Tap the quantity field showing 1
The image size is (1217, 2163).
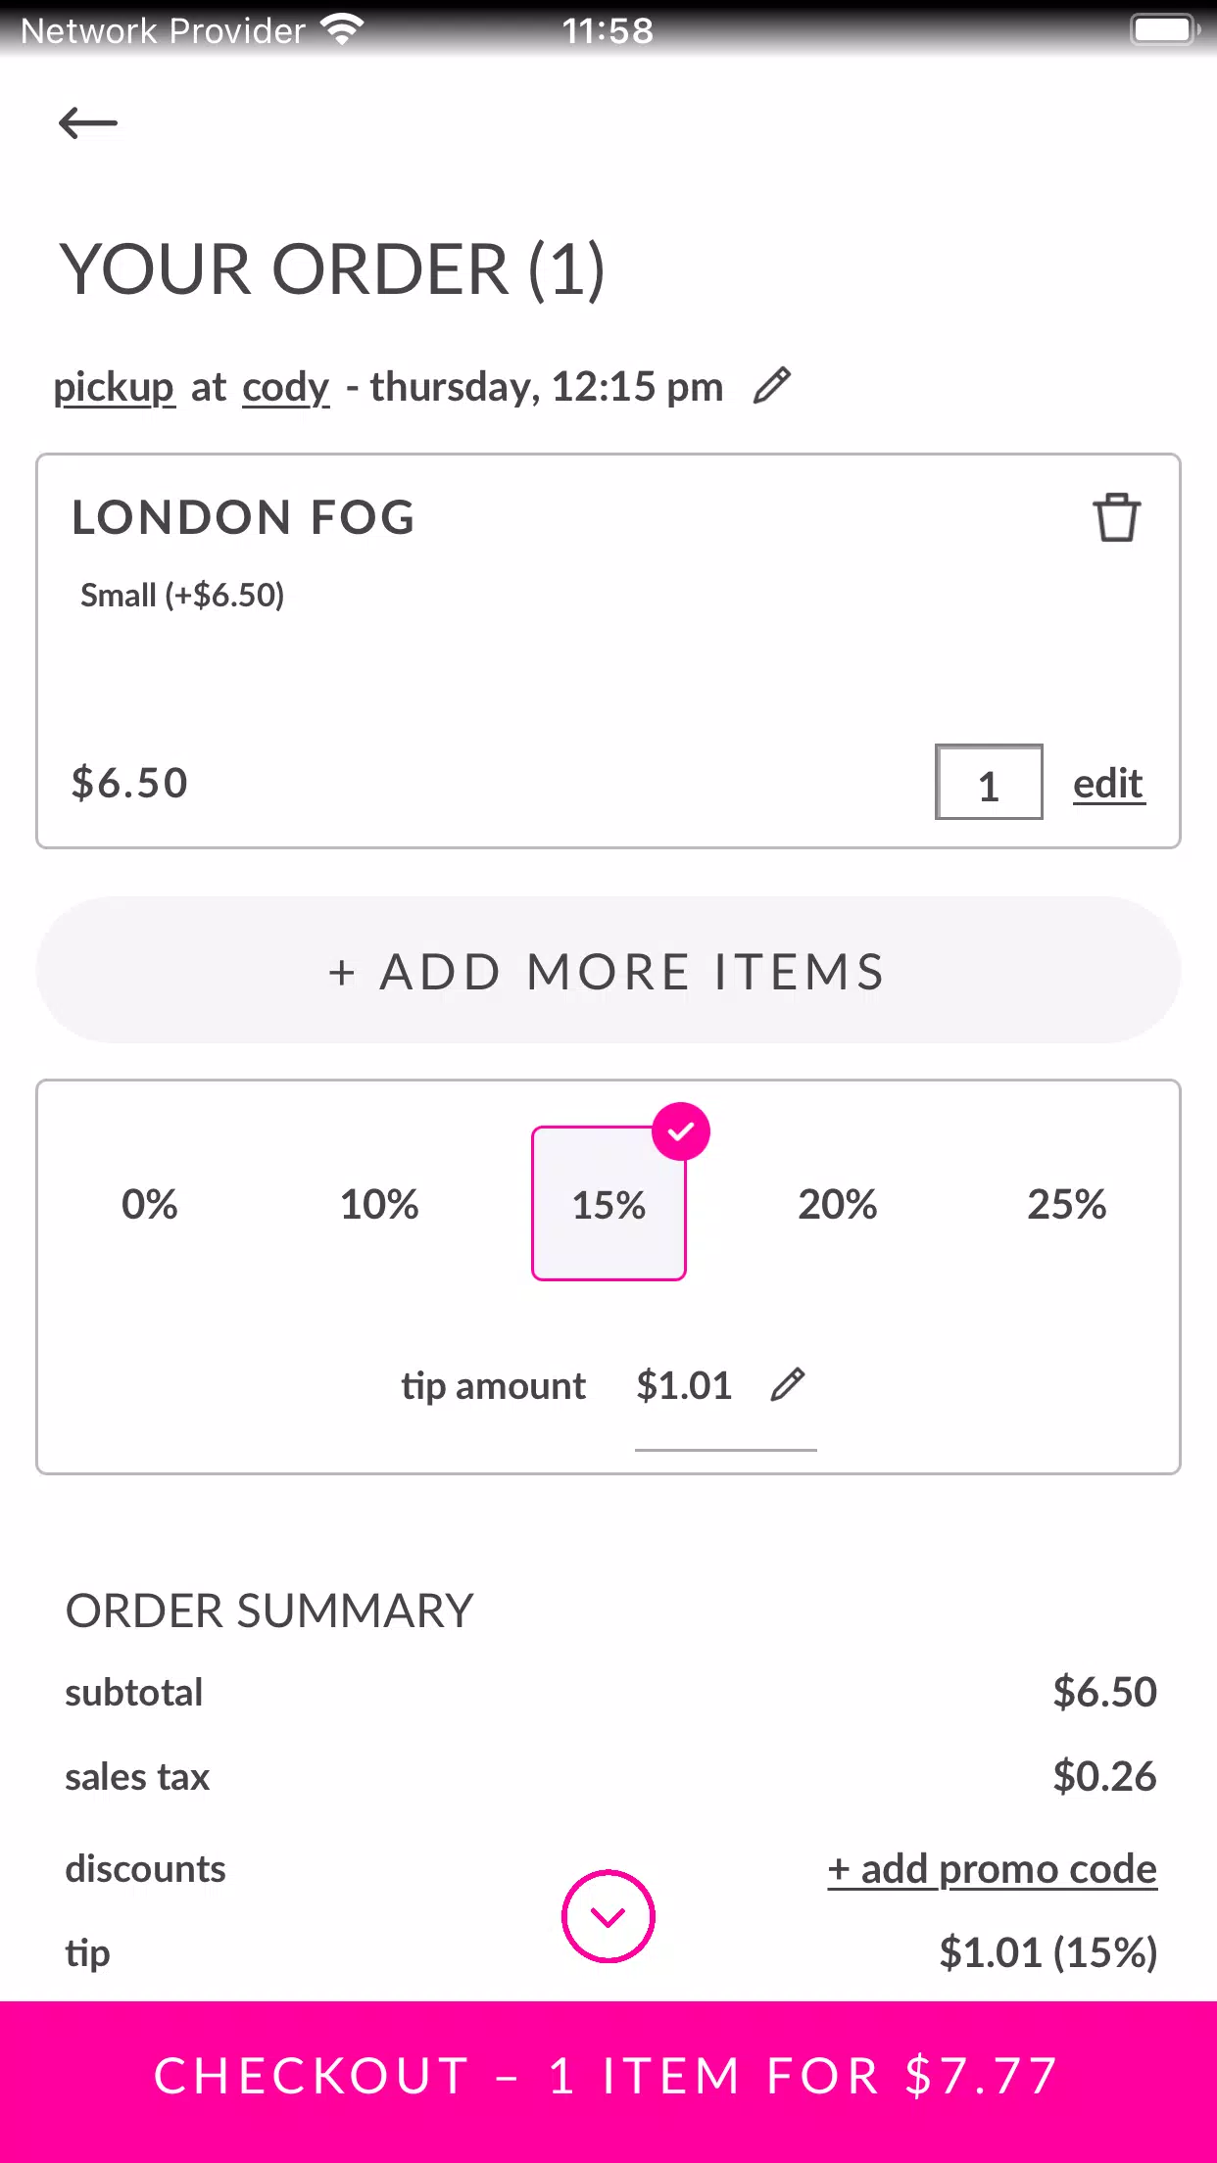coord(989,782)
